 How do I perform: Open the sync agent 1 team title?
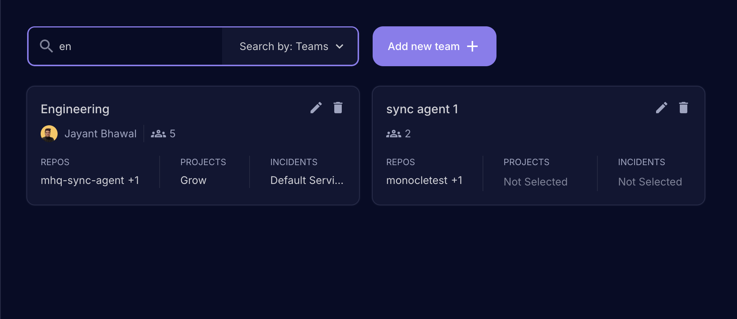422,109
